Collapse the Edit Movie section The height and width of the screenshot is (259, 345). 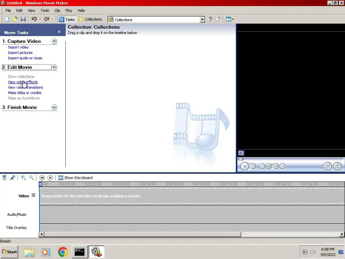(x=54, y=67)
